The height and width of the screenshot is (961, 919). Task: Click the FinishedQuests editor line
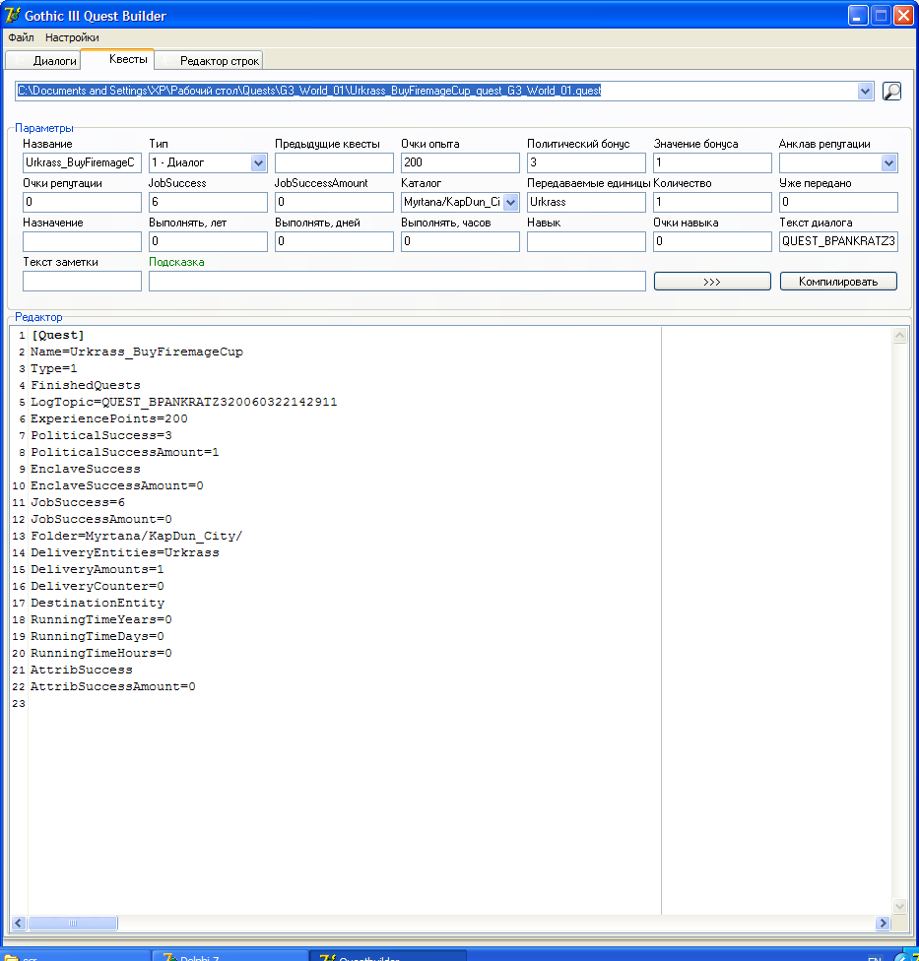(86, 386)
